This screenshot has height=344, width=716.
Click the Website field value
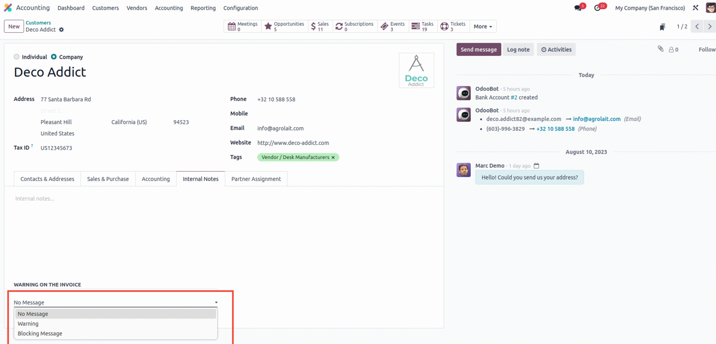pyautogui.click(x=293, y=143)
